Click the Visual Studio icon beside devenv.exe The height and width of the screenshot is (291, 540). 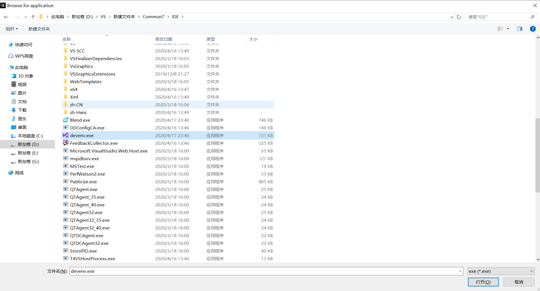(66, 135)
